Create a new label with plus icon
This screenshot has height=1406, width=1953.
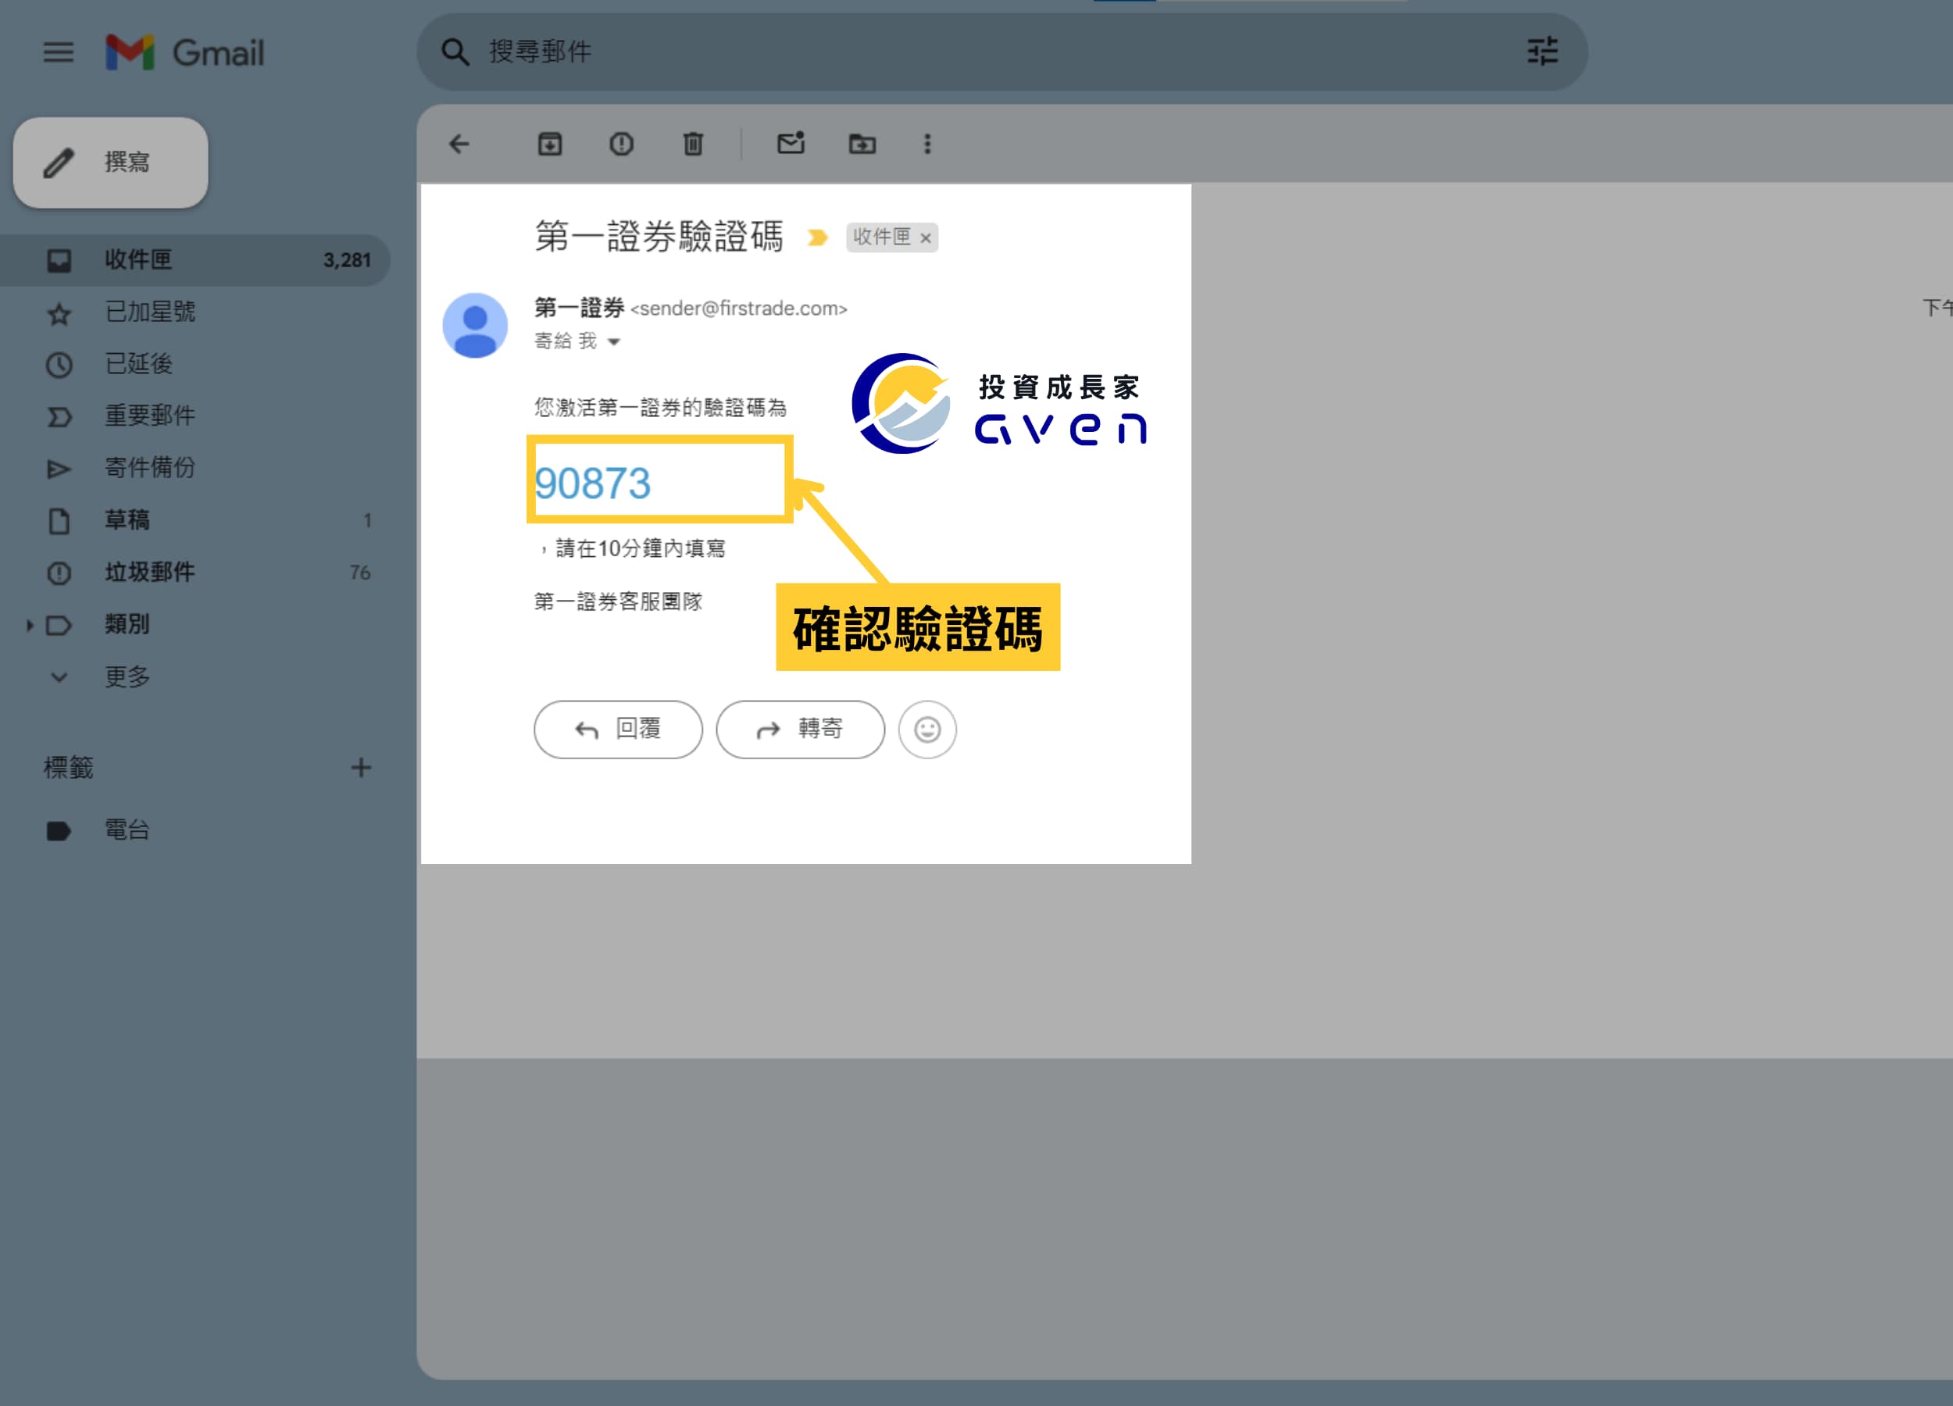point(361,767)
